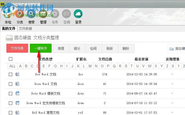Click the Docx Word file type icon
This screenshot has height=115, width=185.
point(17,84)
